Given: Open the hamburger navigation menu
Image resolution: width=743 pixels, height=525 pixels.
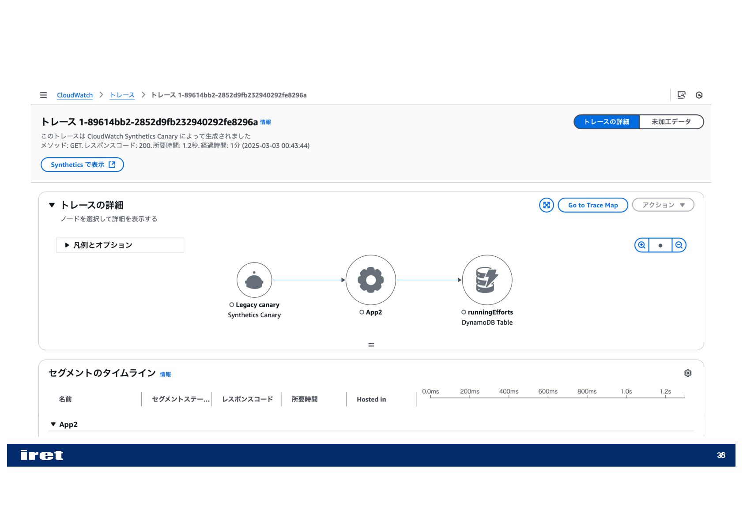Looking at the screenshot, I should pos(43,95).
